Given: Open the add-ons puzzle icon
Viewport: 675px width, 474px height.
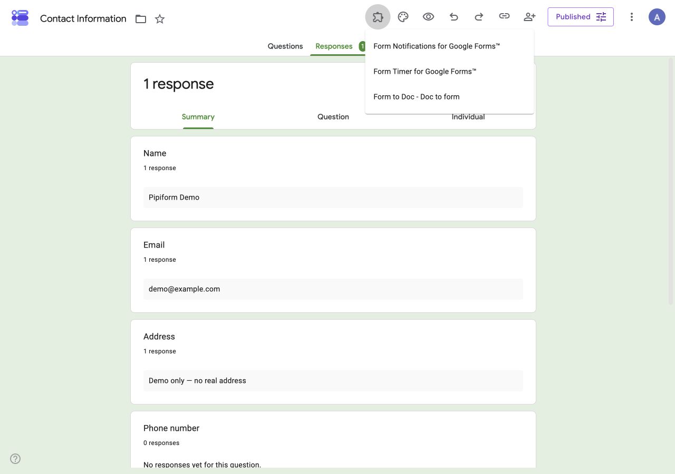Looking at the screenshot, I should (378, 17).
